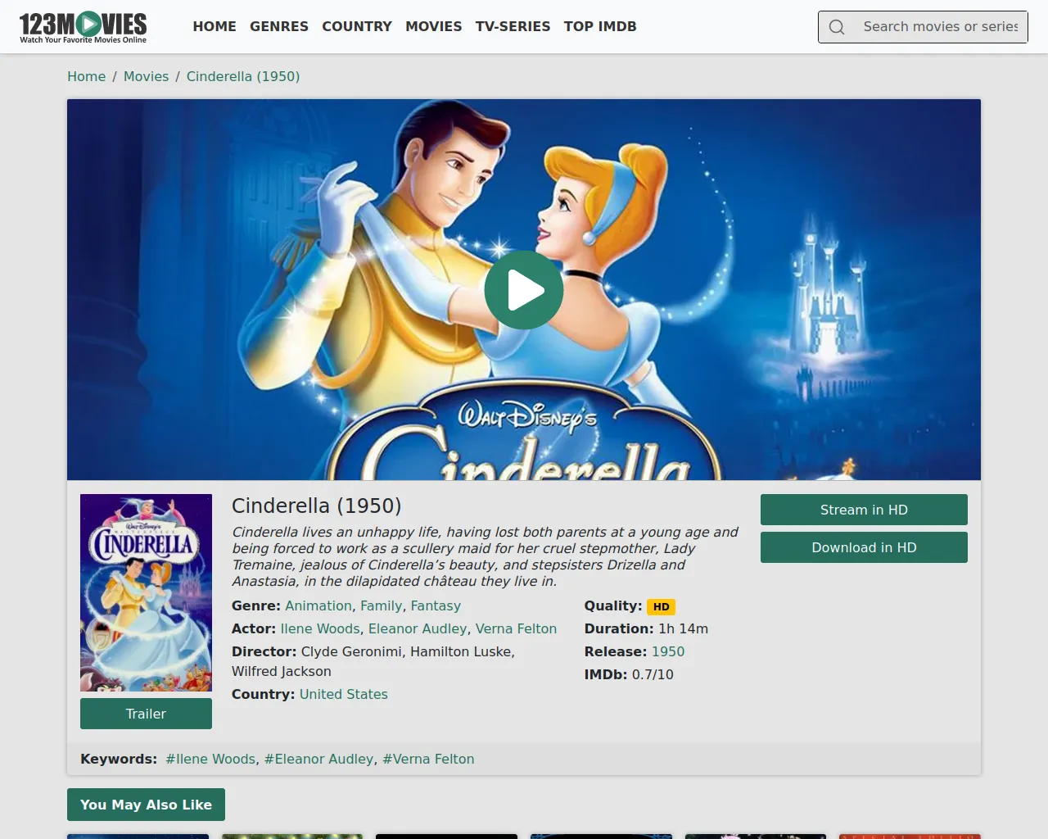Screen dimensions: 1048x839
Task: Select the MOVIES nav item
Action: 434,26
